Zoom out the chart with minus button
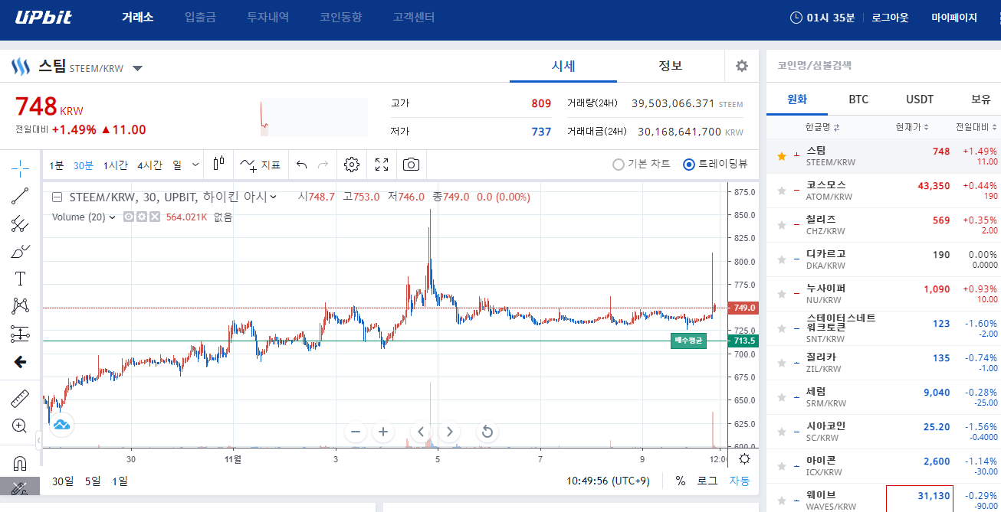This screenshot has width=1001, height=512. [356, 432]
